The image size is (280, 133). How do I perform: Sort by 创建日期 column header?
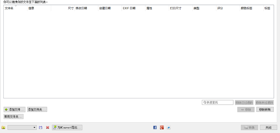pos(110,8)
